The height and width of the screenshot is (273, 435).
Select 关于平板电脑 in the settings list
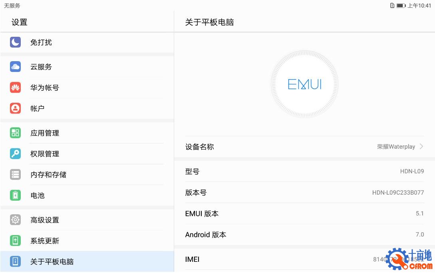(x=52, y=262)
